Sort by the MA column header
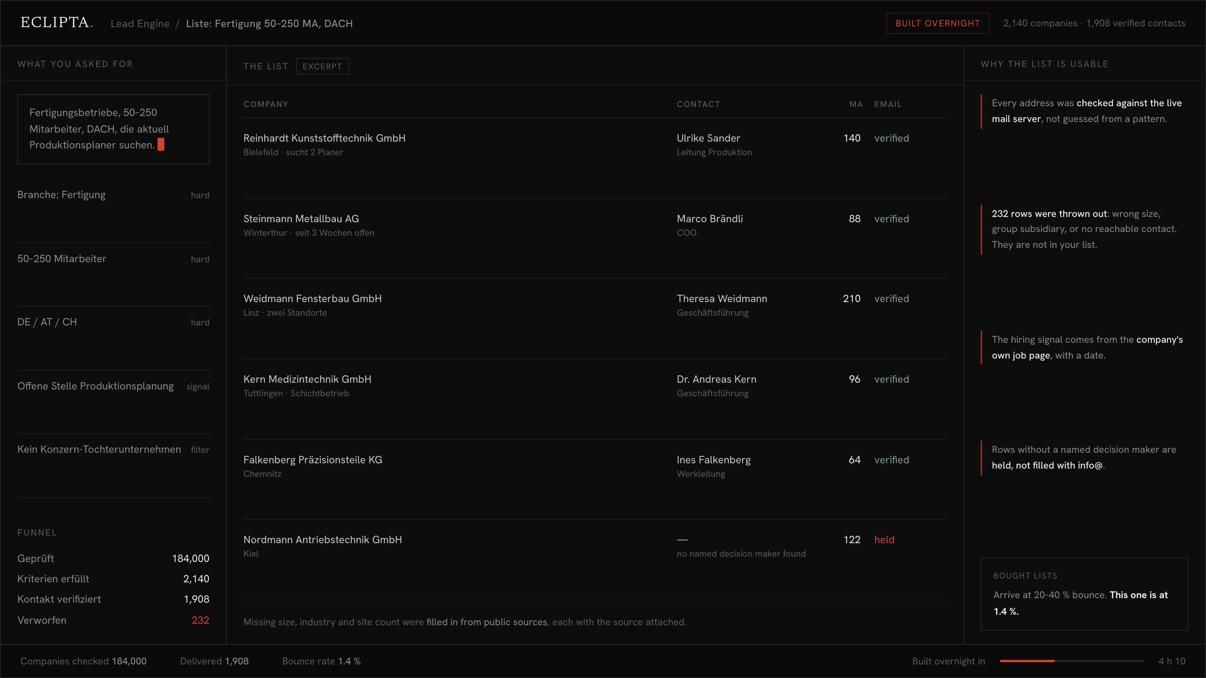 (856, 104)
